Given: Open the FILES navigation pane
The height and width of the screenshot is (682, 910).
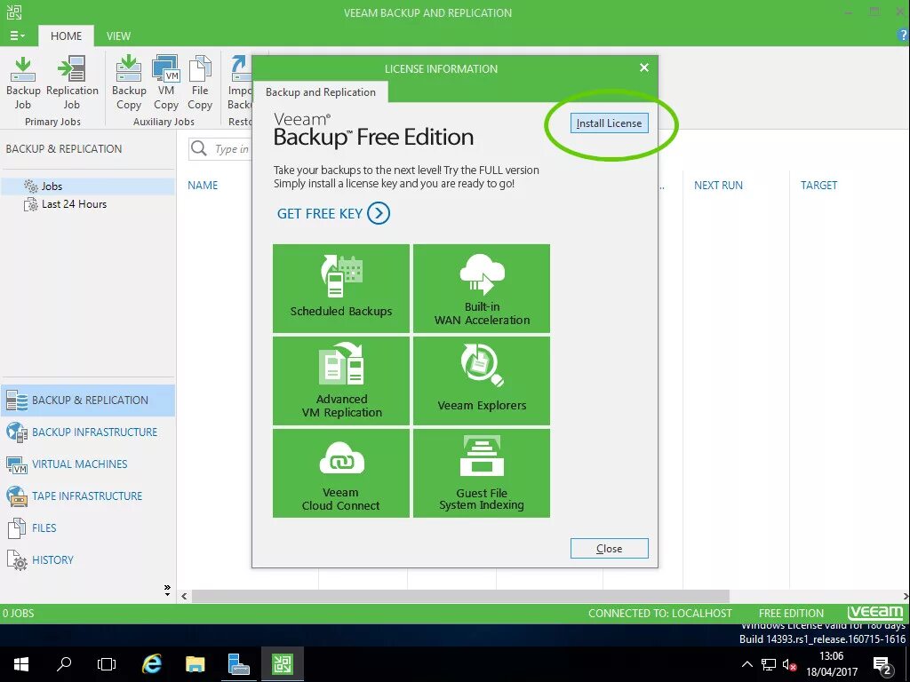Looking at the screenshot, I should point(88,527).
